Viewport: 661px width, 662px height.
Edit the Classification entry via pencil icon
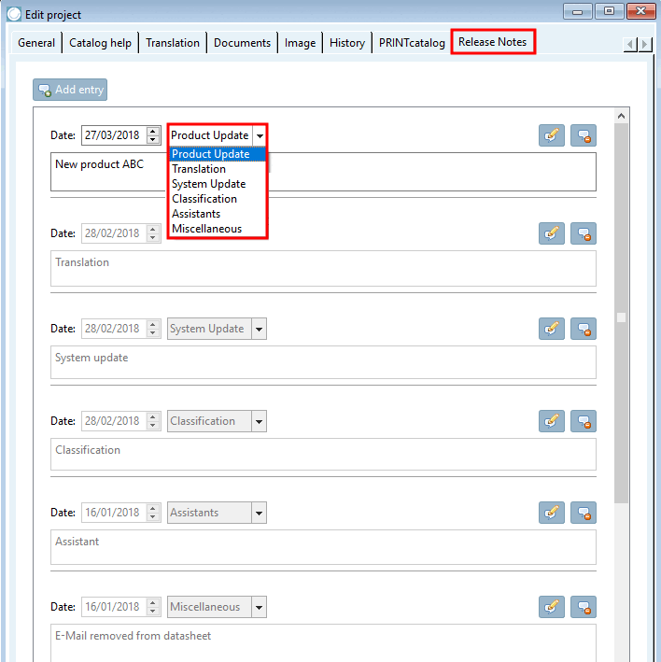coord(551,421)
